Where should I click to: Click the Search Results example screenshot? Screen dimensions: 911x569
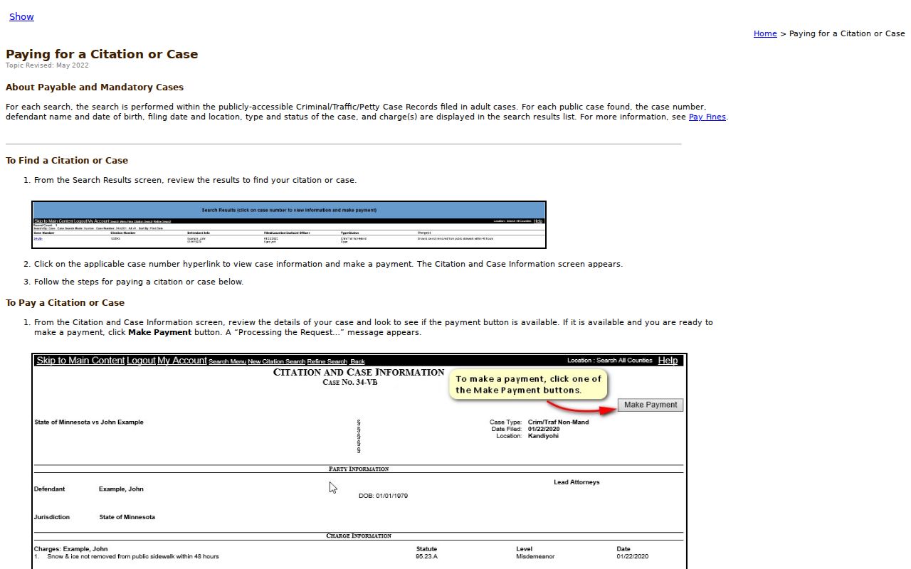click(289, 225)
